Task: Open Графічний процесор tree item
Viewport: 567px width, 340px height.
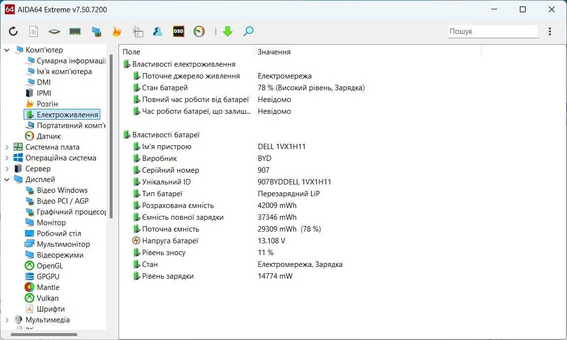Action: 66,212
